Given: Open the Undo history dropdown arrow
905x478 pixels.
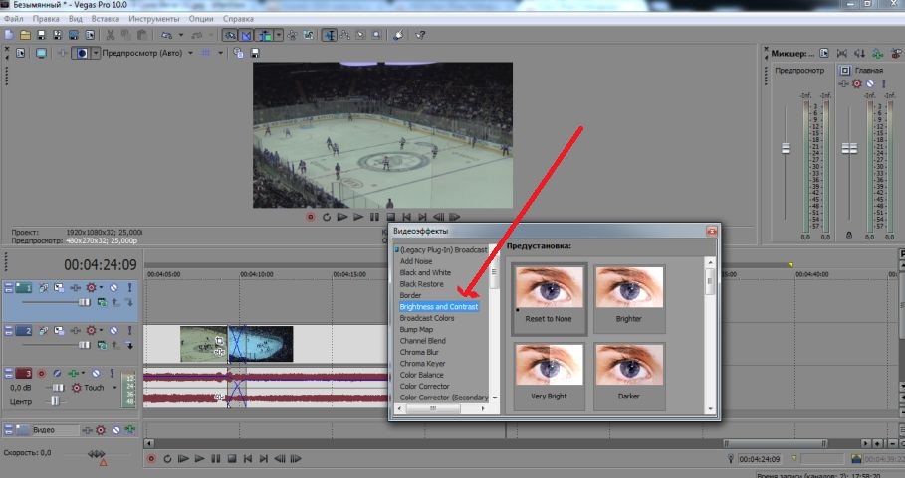Looking at the screenshot, I should click(x=180, y=35).
